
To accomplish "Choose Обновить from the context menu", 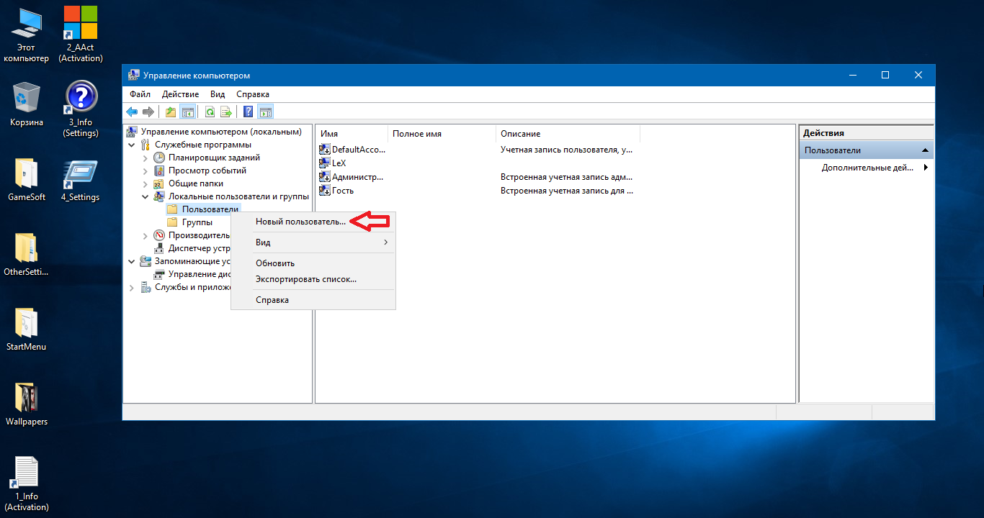I will [313, 263].
